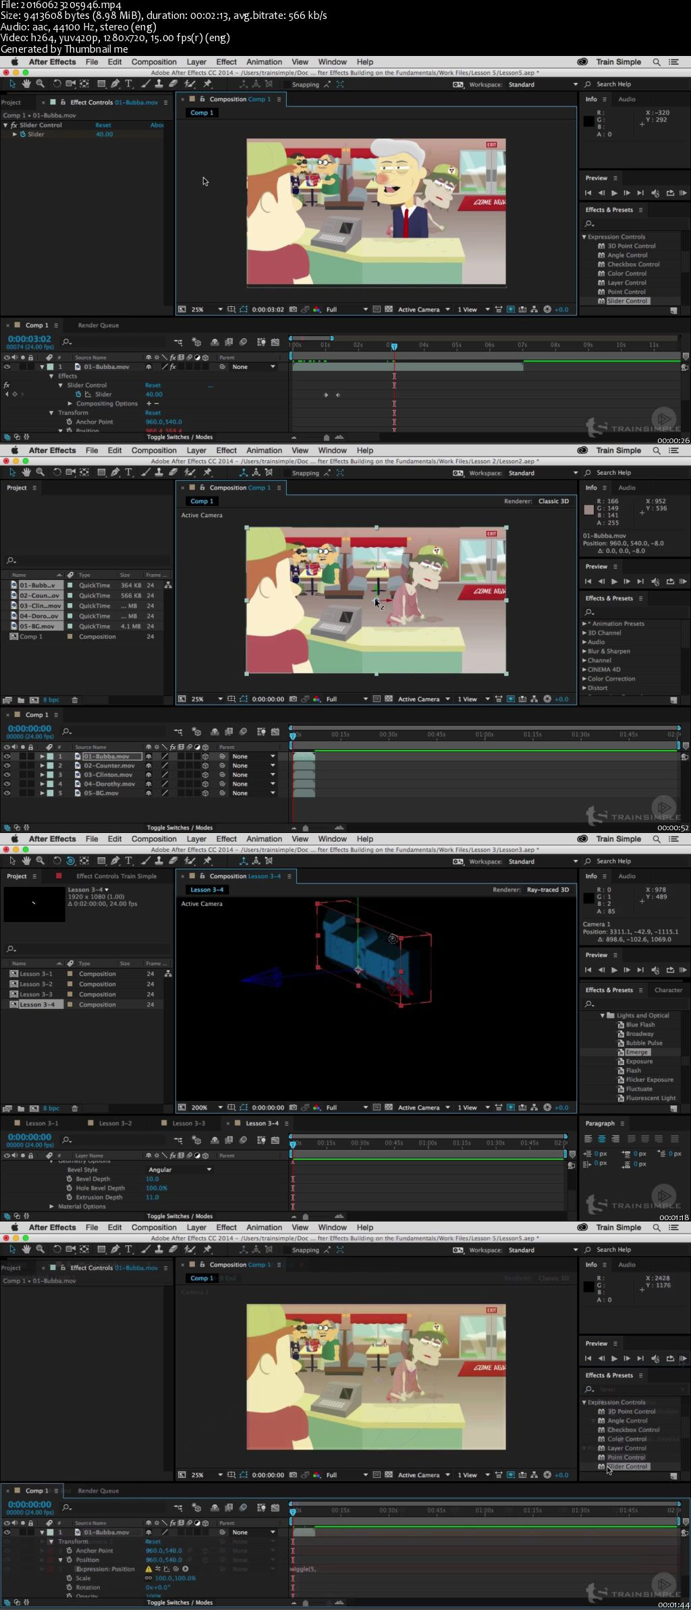Hide the 02-Counter.mov layer eye
This screenshot has height=1610, width=691.
pyautogui.click(x=7, y=766)
